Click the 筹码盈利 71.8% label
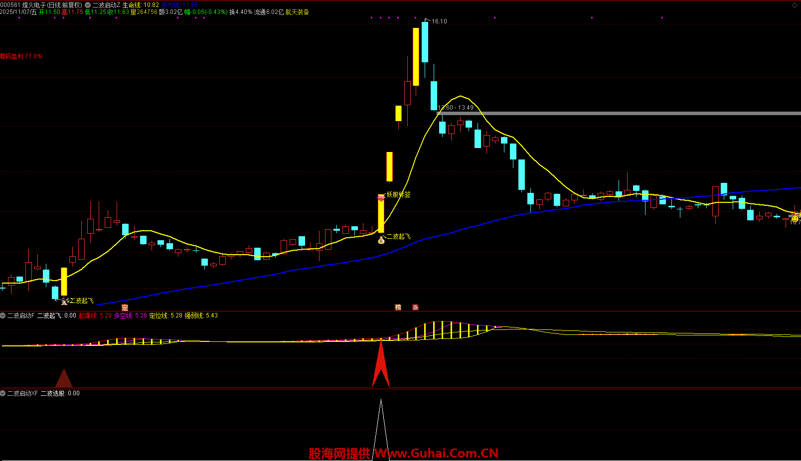Viewport: 801px width, 461px height. 21,56
